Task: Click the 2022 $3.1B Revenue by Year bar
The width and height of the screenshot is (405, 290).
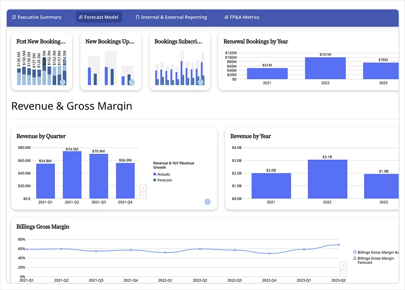Action: pos(327,179)
